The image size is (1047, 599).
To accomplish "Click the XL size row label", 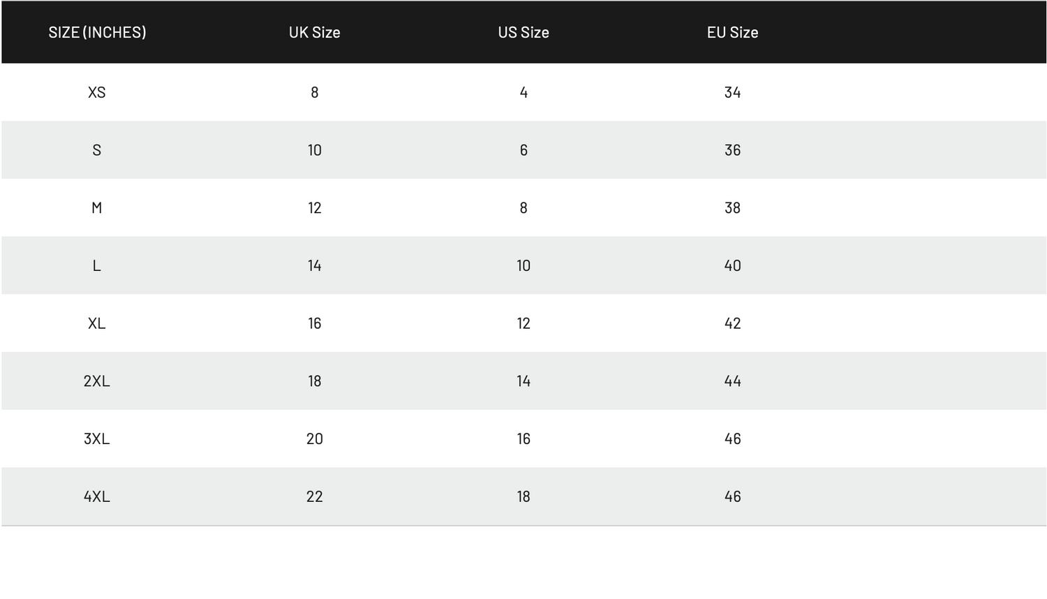I will tap(97, 323).
